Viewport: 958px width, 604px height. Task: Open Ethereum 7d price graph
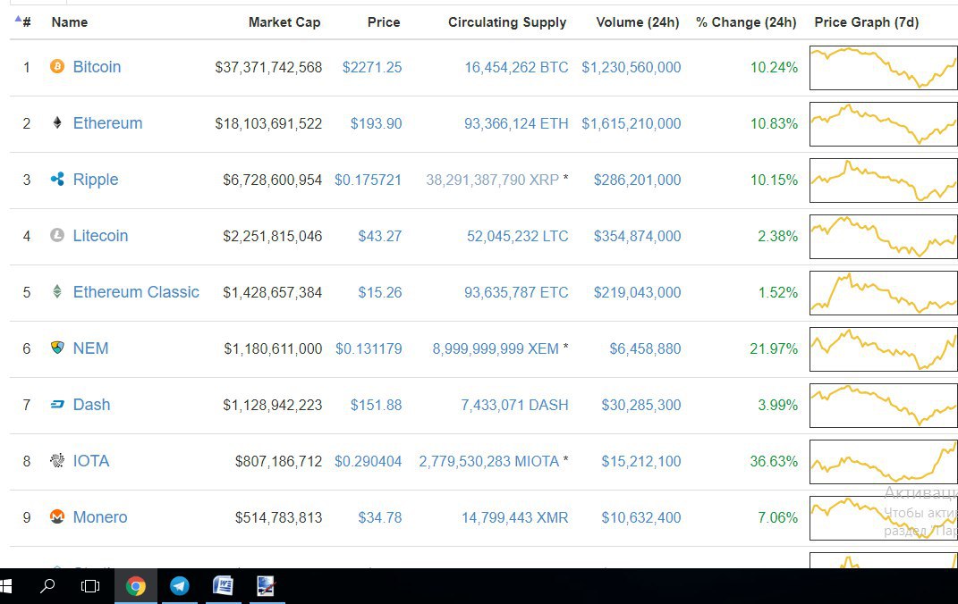(884, 124)
